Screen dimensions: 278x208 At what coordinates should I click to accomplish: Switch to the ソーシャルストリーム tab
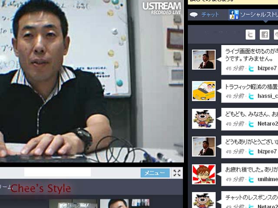258,14
